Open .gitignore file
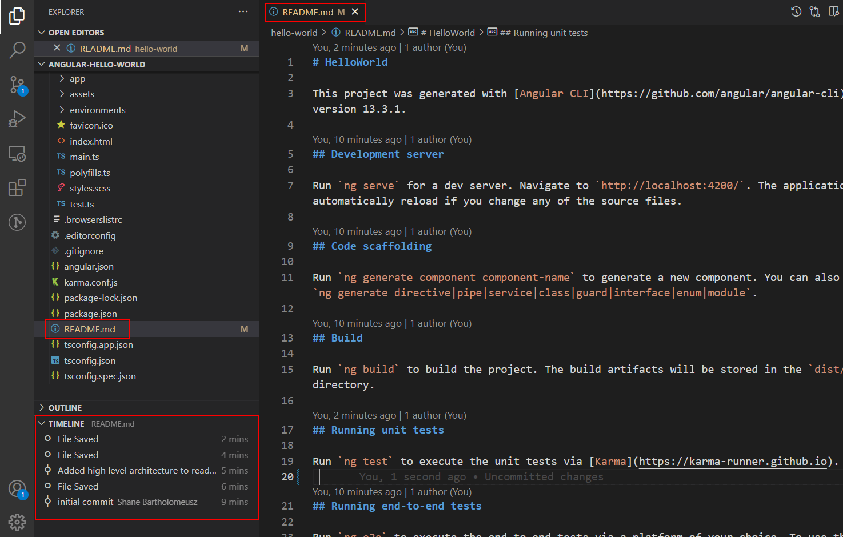This screenshot has height=537, width=843. pos(83,251)
